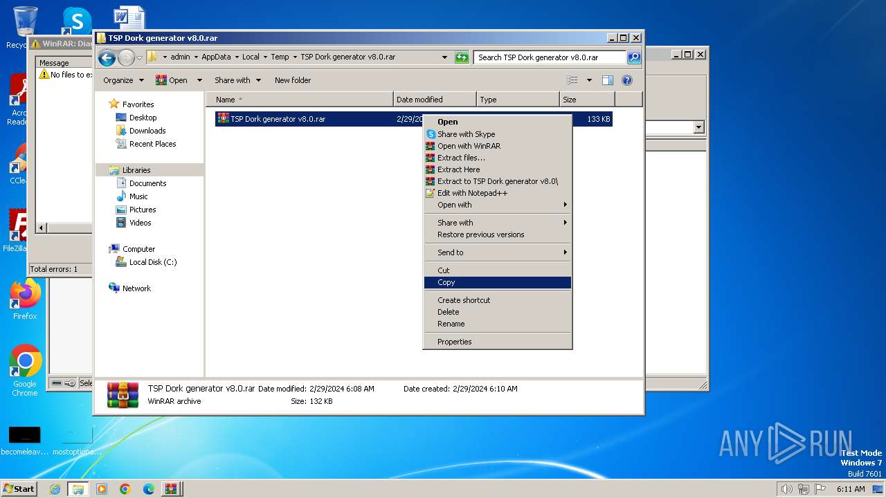Click the Help question mark icon
886x498 pixels.
(x=627, y=80)
